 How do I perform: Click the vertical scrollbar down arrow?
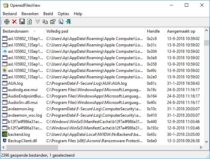207,141
